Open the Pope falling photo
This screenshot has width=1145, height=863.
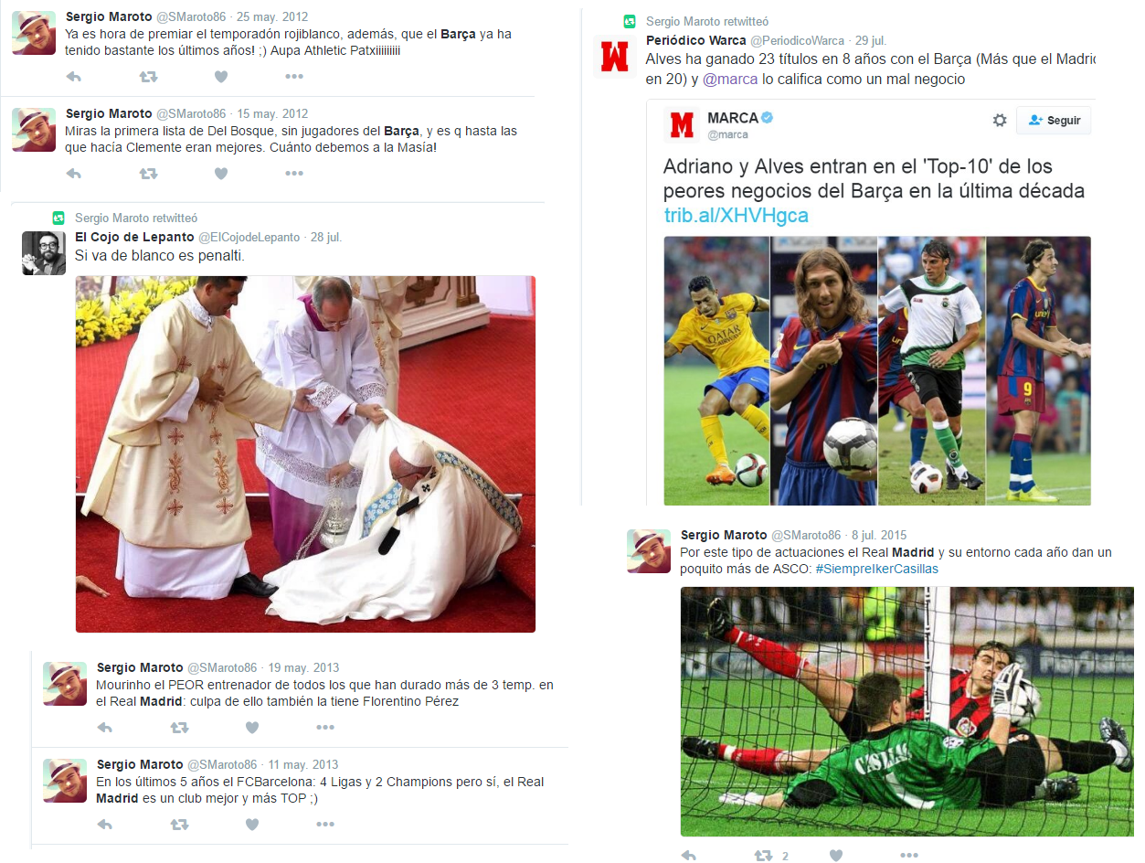pyautogui.click(x=305, y=454)
